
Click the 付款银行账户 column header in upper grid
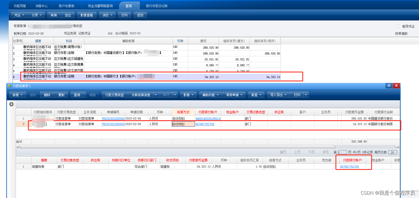[x=208, y=112]
